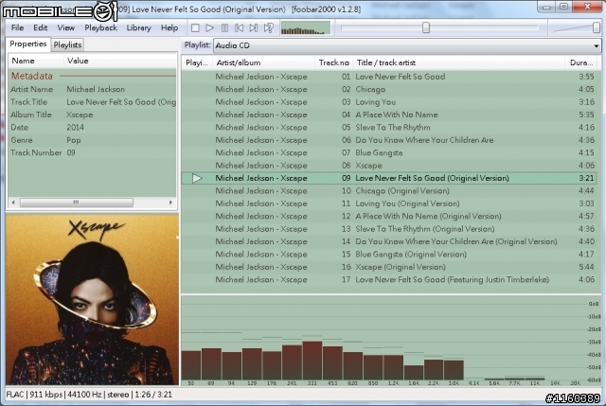The image size is (606, 406).
Task: Select track 10 Chicago (Original Version)
Action: coord(389,191)
